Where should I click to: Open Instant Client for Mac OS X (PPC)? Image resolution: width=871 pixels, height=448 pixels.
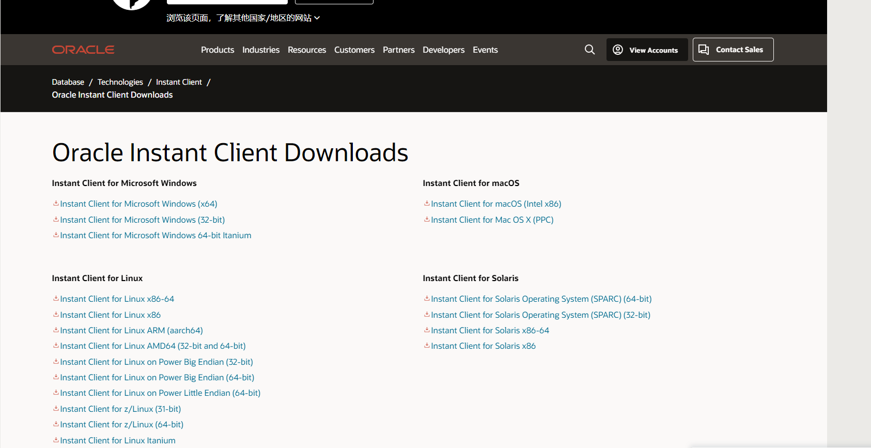pyautogui.click(x=492, y=220)
